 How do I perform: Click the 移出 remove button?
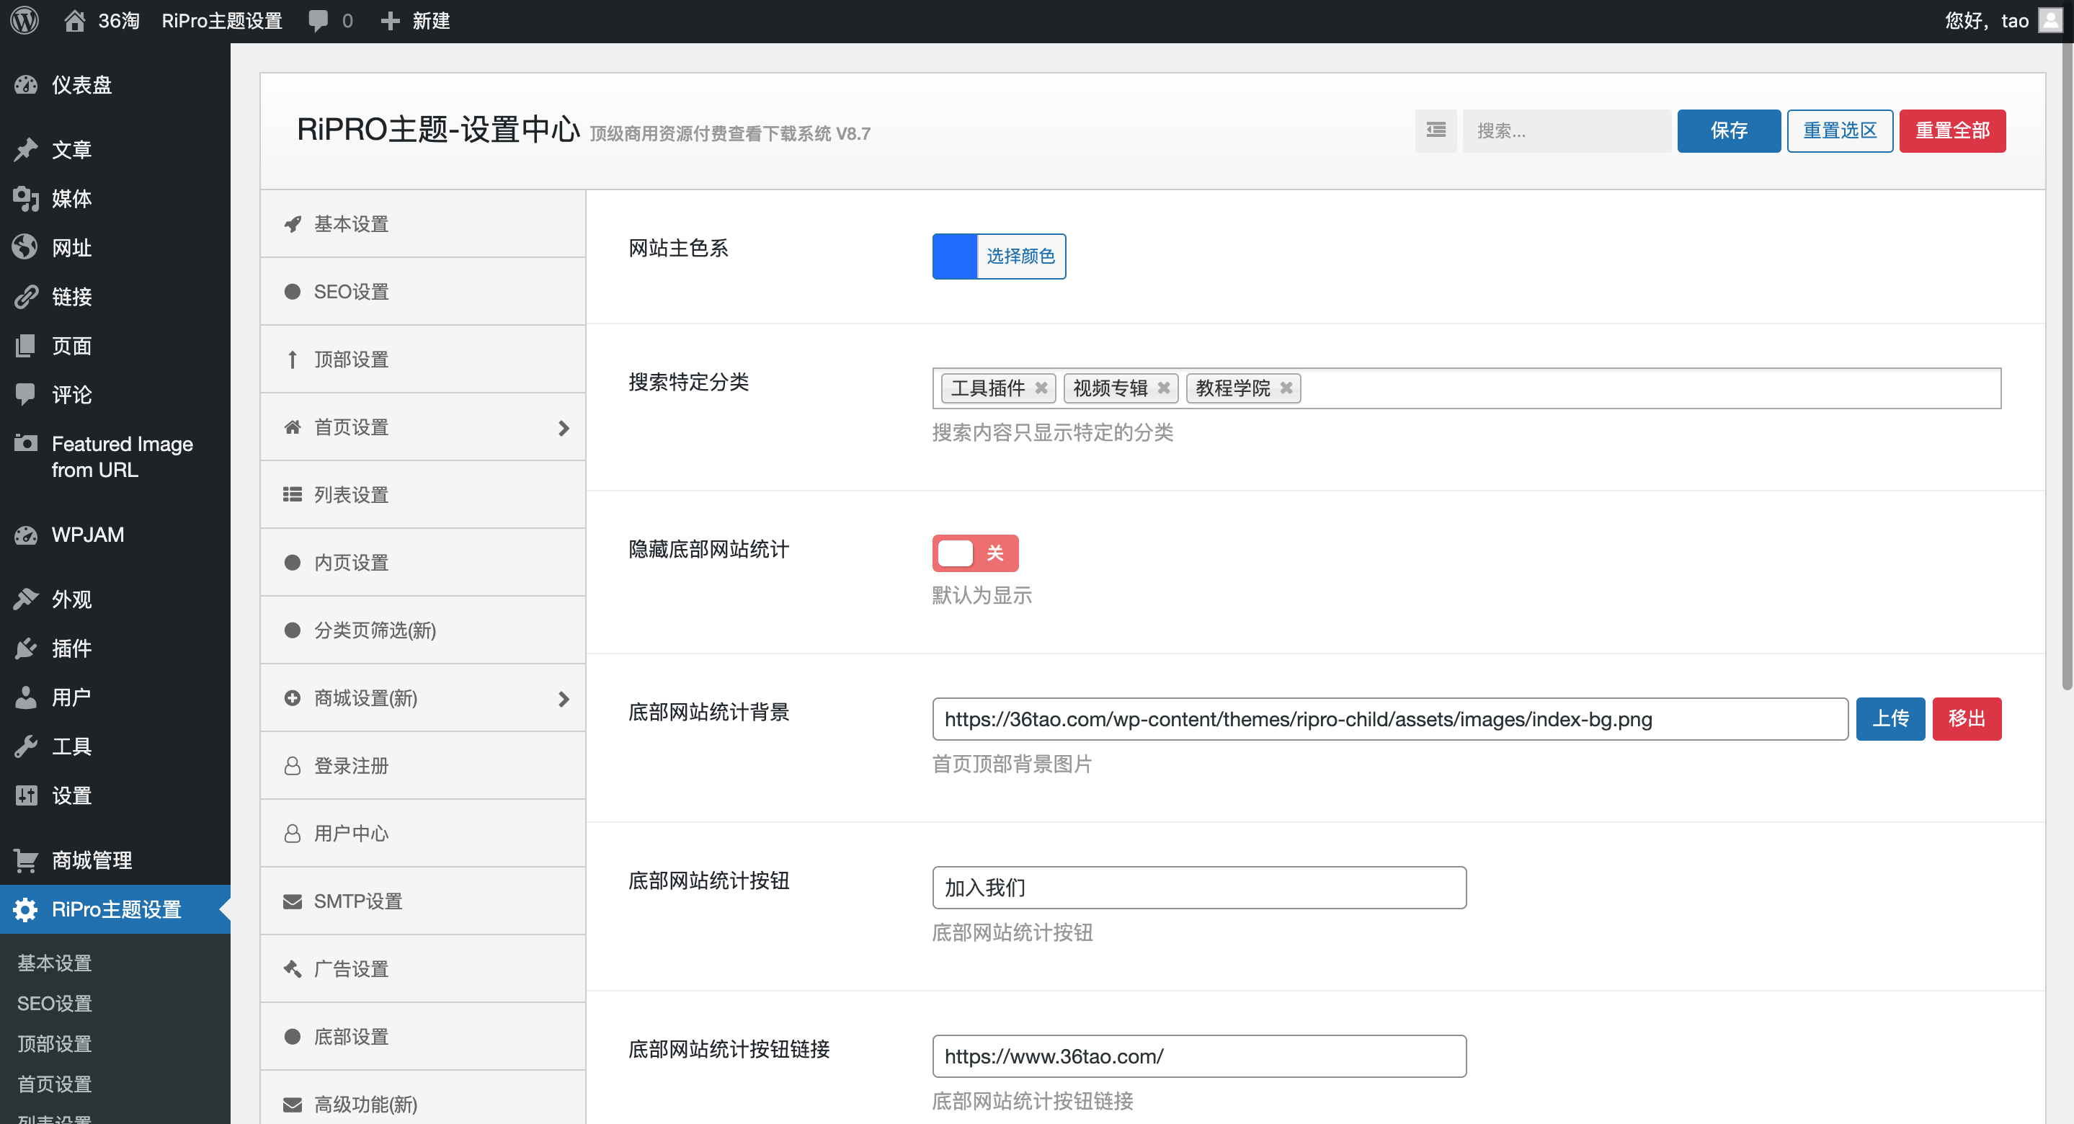(x=1967, y=718)
